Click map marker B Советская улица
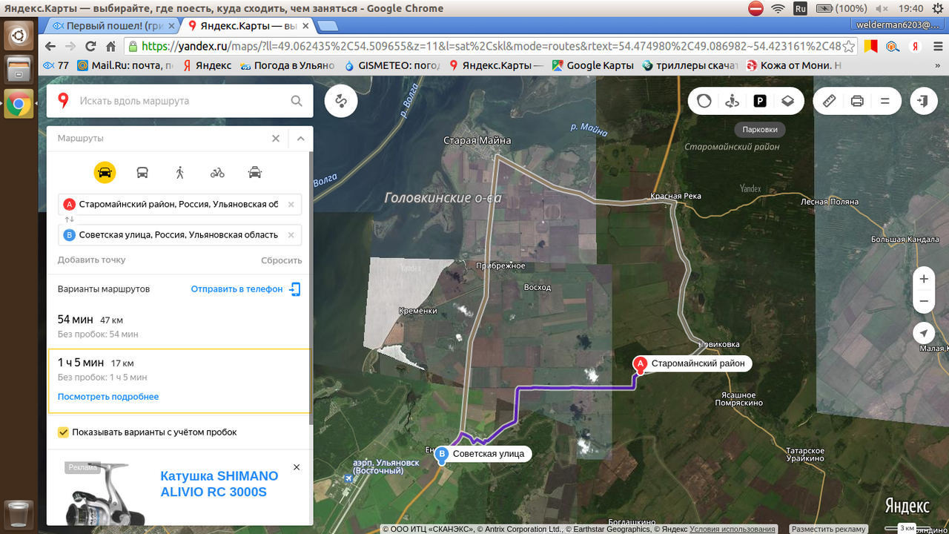This screenshot has width=949, height=534. (x=442, y=455)
